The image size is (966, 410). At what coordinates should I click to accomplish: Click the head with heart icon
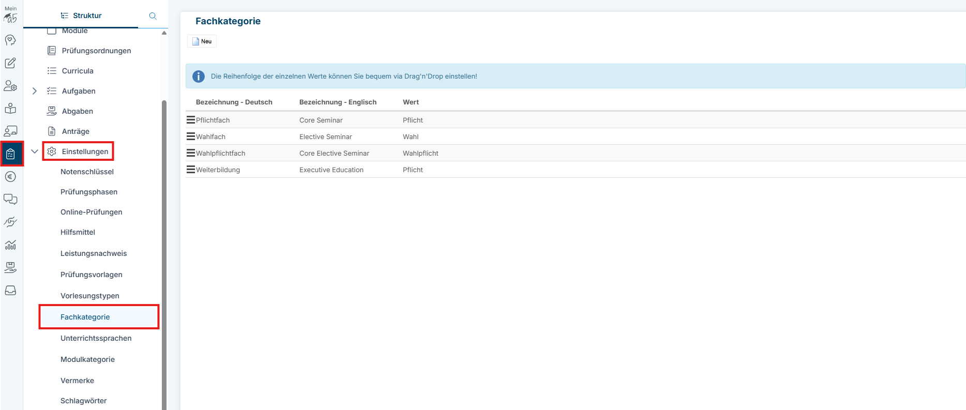point(10,40)
